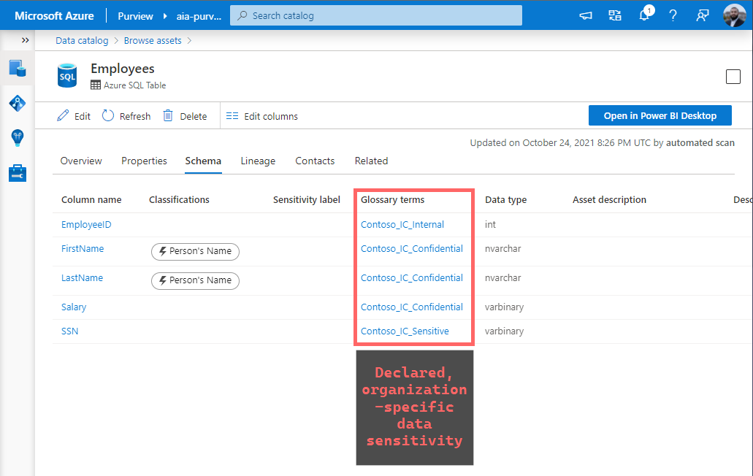
Task: Open the LastName column link
Action: [x=82, y=278]
